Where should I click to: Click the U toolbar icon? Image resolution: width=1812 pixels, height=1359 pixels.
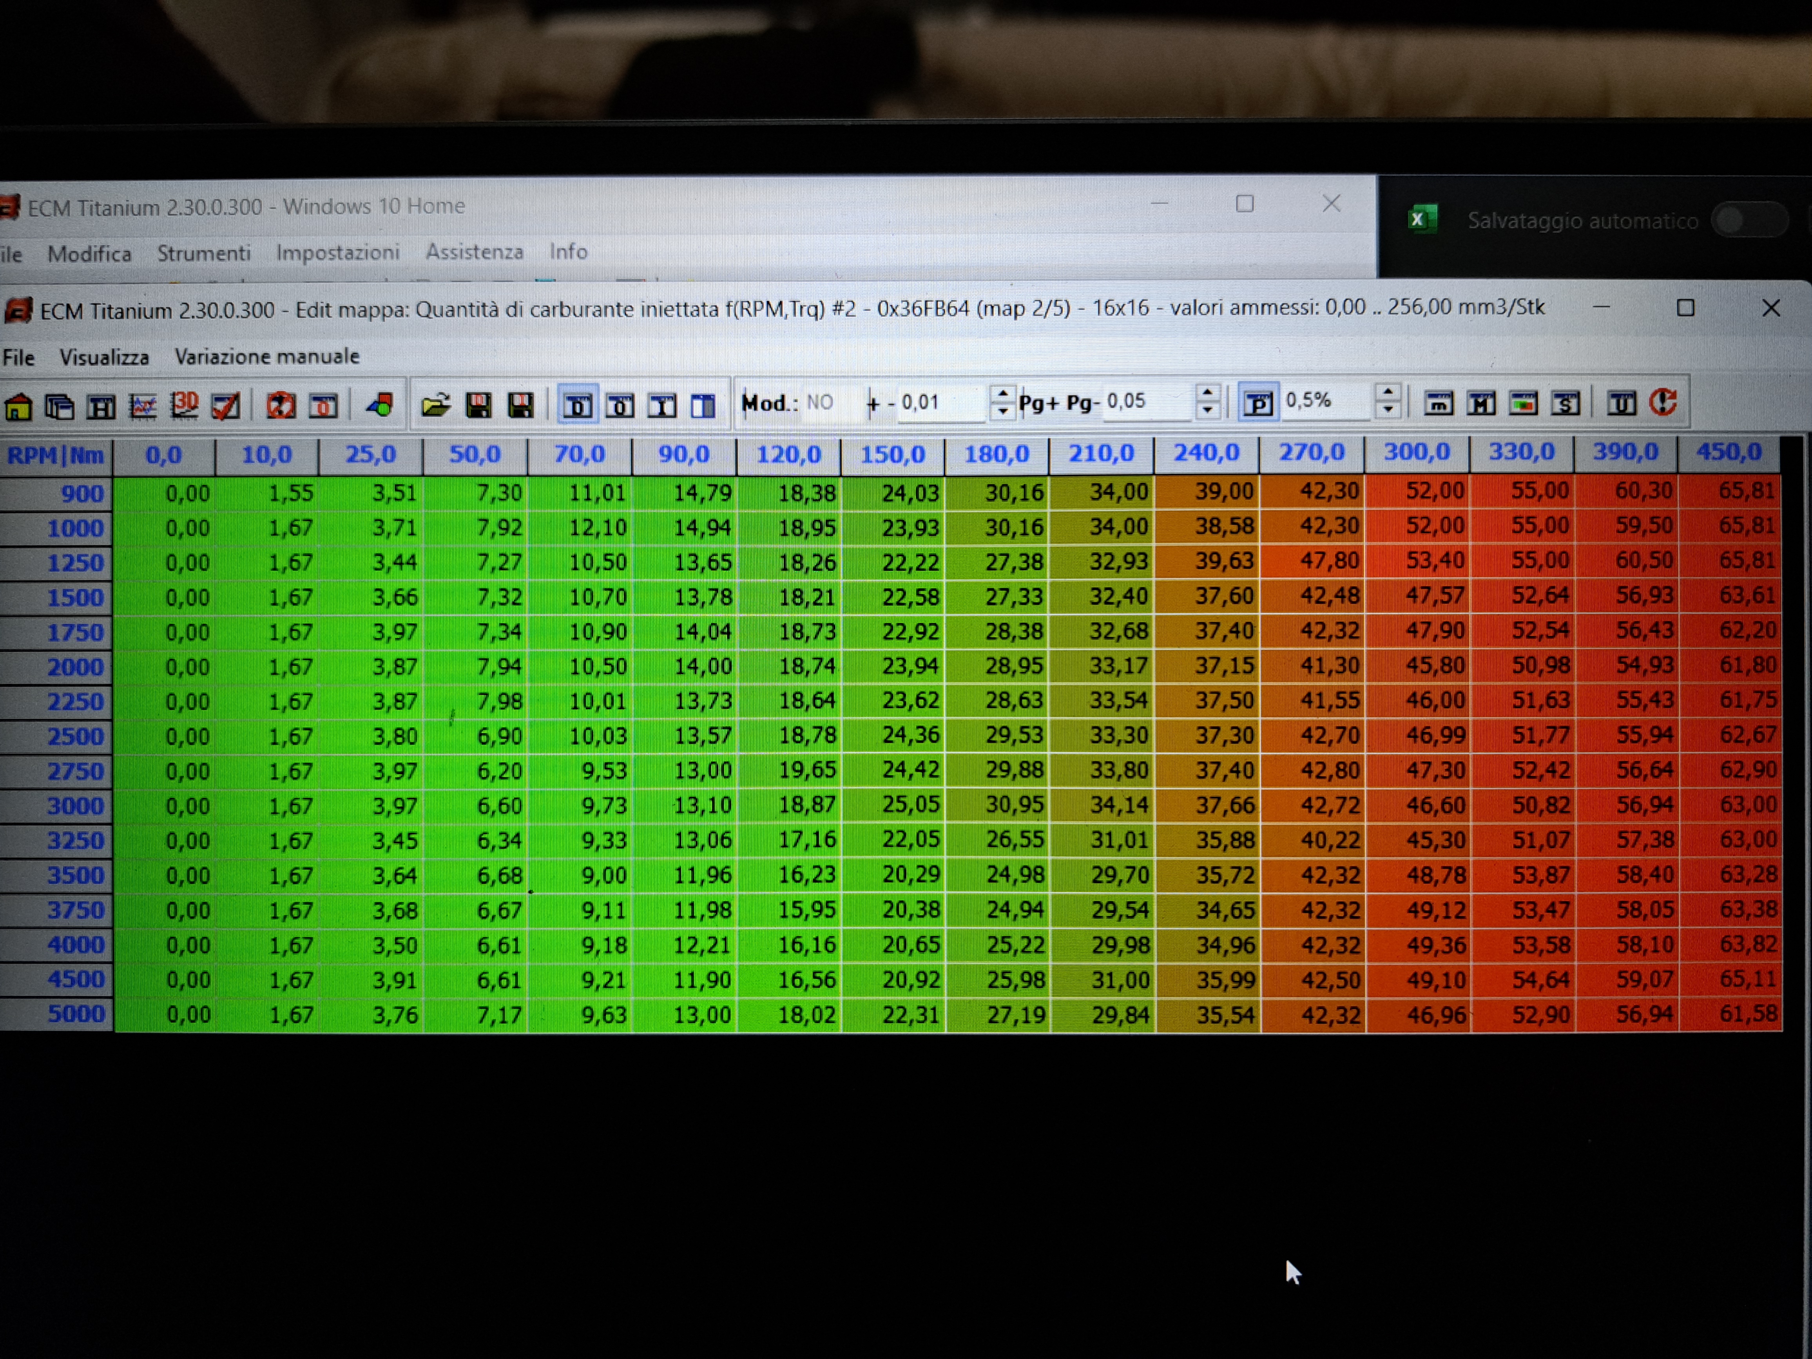[1621, 403]
